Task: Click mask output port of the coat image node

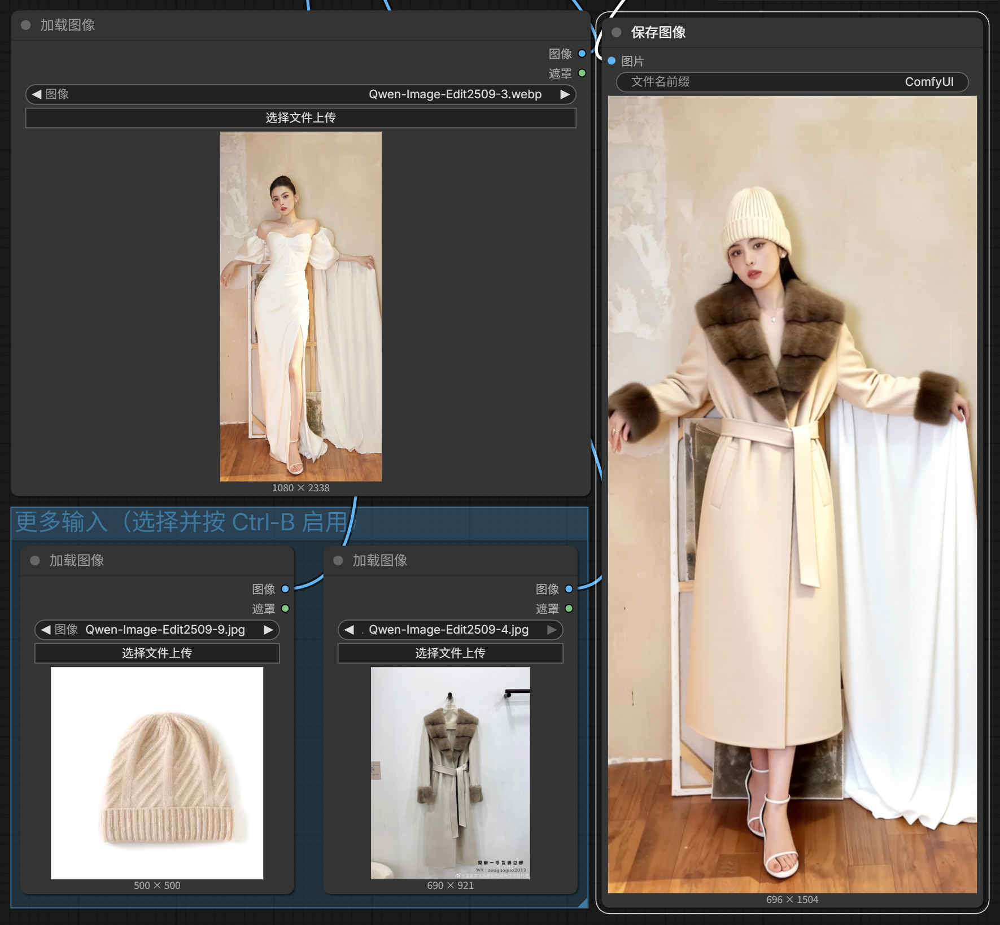Action: (569, 609)
